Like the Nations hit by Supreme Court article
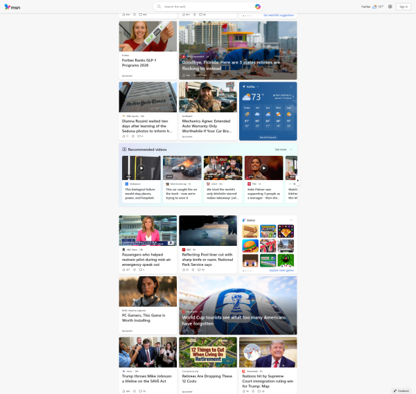 point(244,391)
